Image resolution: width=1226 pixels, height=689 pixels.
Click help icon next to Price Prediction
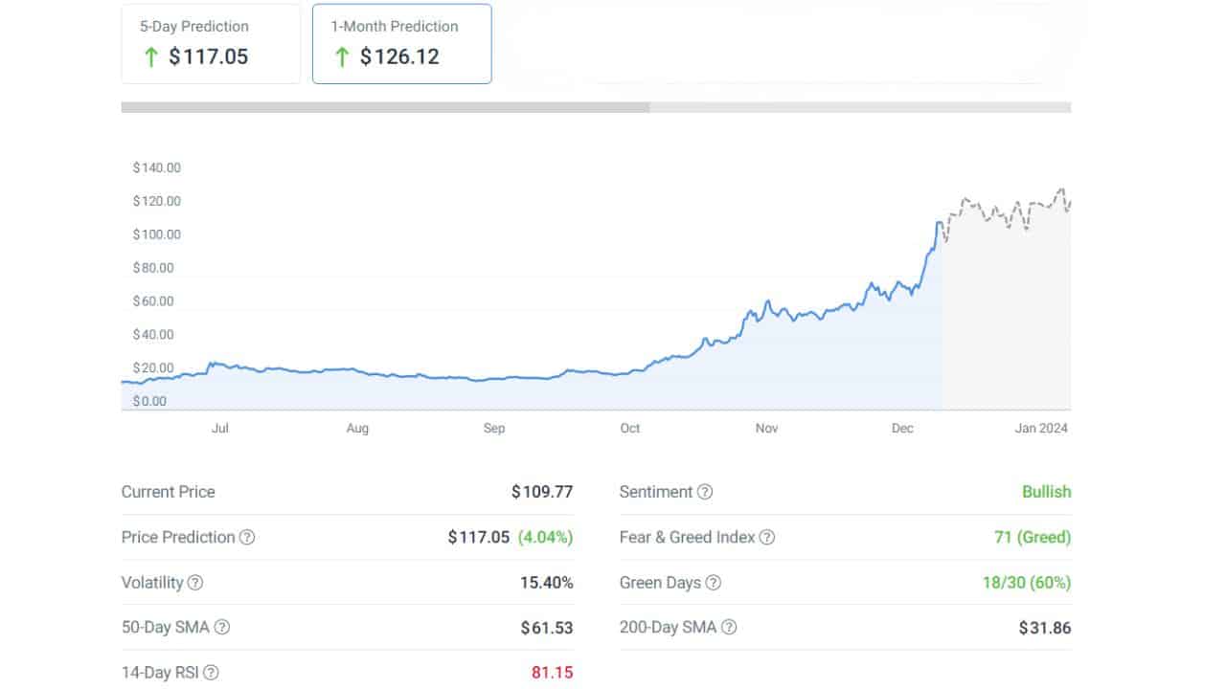[x=247, y=538]
